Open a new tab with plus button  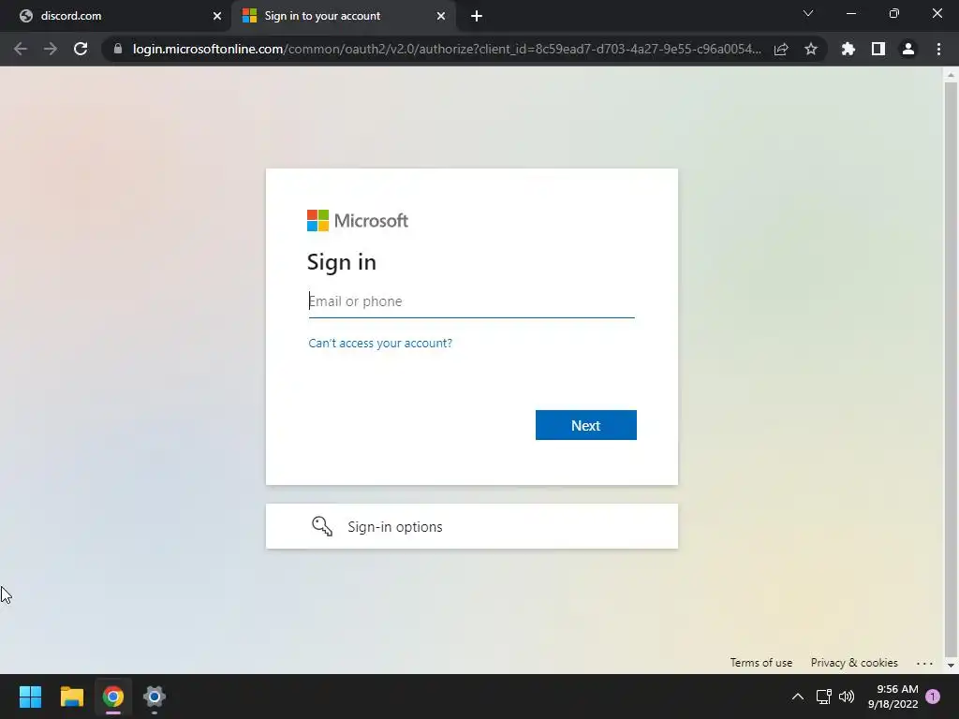(x=477, y=16)
